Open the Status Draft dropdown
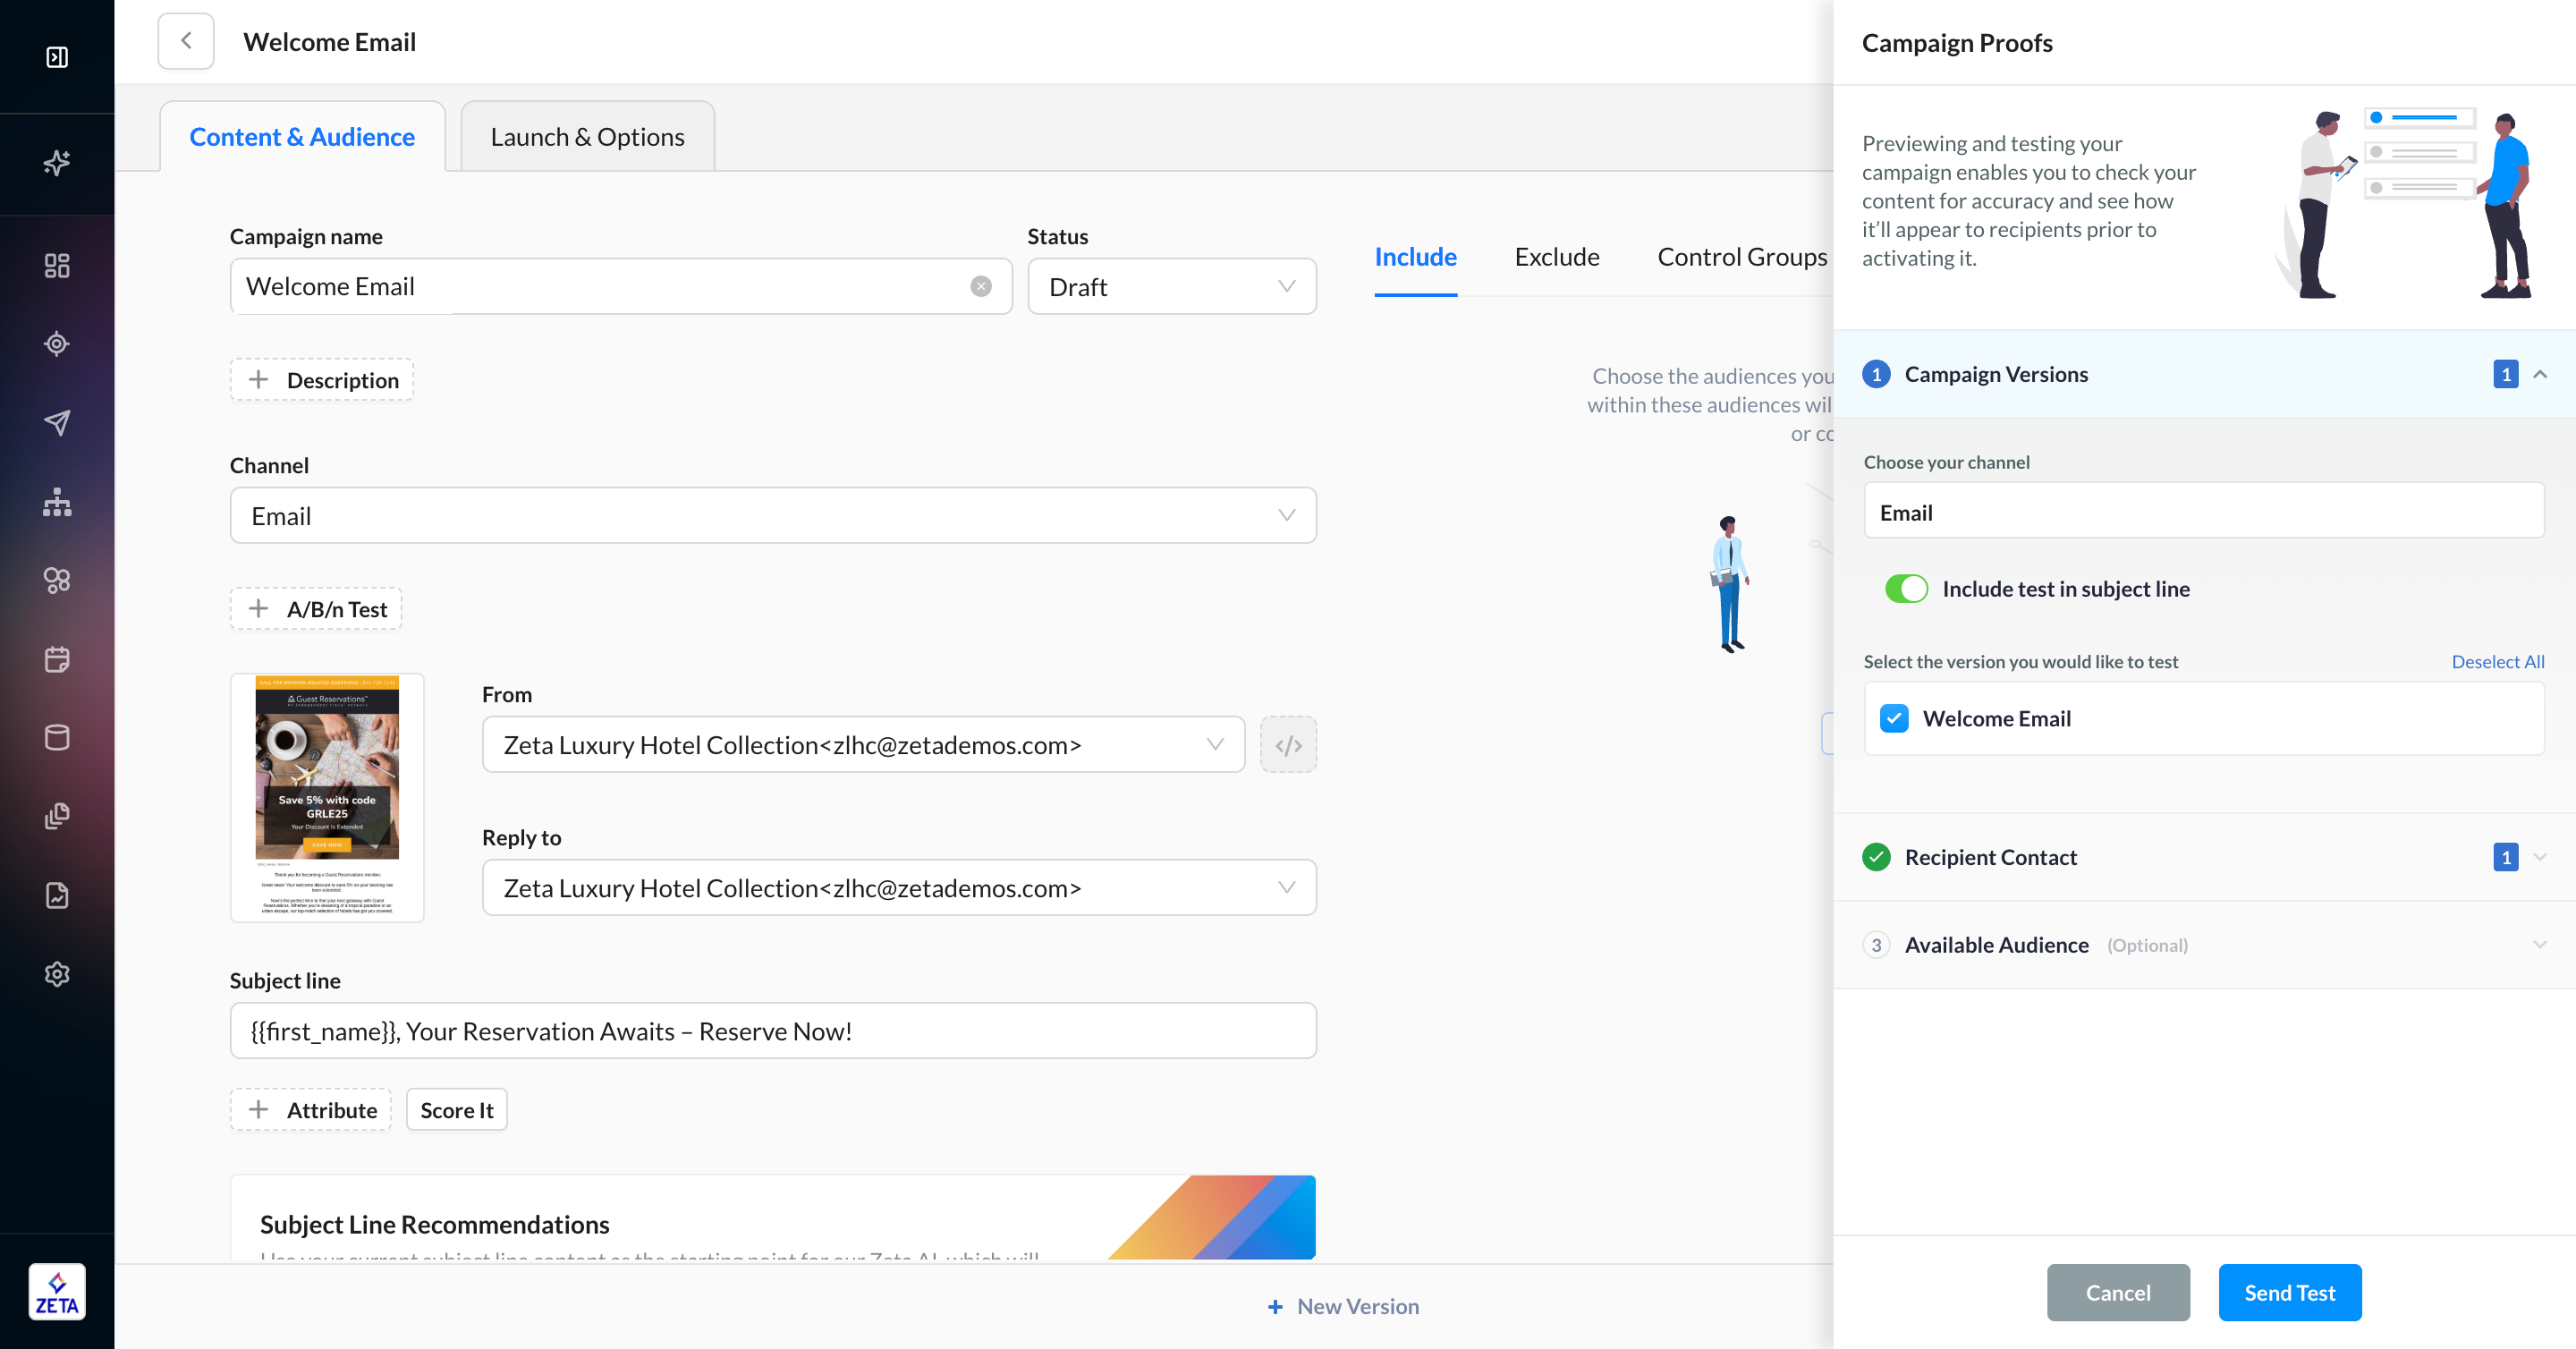 1171,287
